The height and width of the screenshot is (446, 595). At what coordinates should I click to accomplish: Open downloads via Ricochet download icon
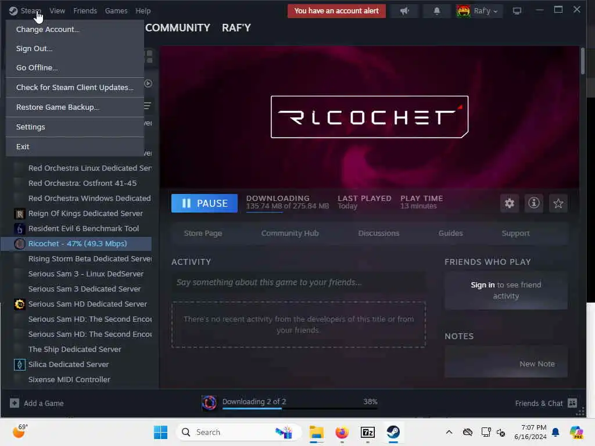pos(209,403)
